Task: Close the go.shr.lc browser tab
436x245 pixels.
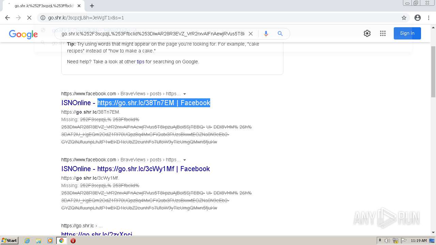Action: (79, 6)
